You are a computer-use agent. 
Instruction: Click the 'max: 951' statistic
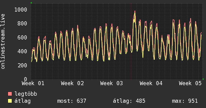tap(185, 101)
